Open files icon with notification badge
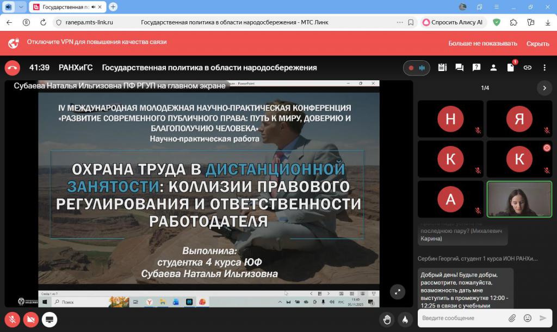This screenshot has height=332, width=557. point(510,68)
